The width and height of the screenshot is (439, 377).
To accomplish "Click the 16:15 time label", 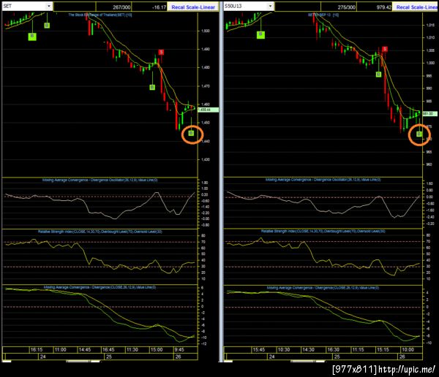I will point(37,349).
